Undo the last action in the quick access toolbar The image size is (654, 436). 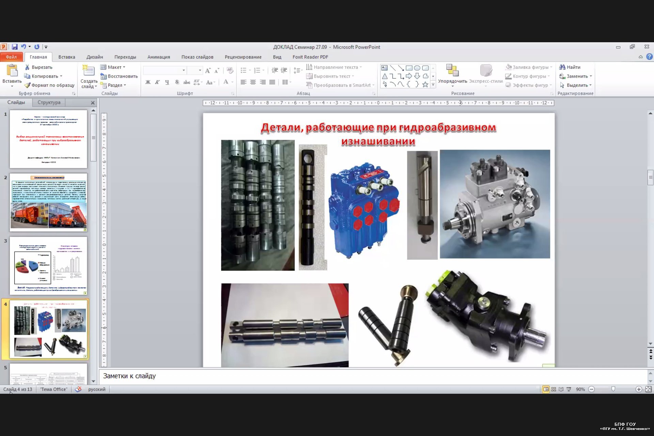click(24, 47)
